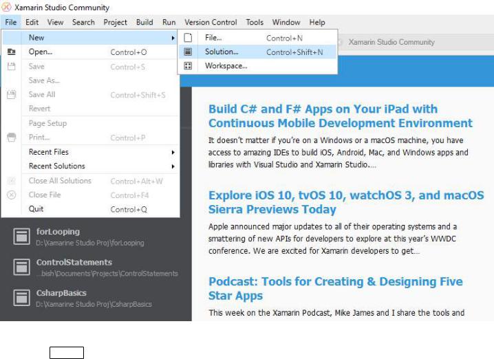The image size is (494, 359).
Task: Expand the New submenu arrow
Action: pyautogui.click(x=173, y=38)
